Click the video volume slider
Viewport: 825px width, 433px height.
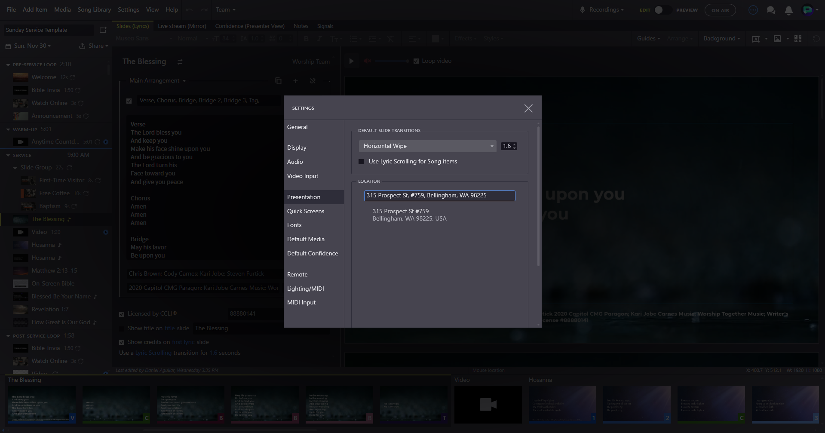coord(391,61)
